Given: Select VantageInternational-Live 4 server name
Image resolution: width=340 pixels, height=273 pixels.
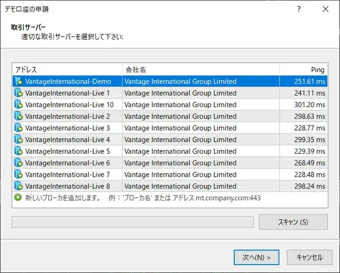Looking at the screenshot, I should tap(67, 140).
